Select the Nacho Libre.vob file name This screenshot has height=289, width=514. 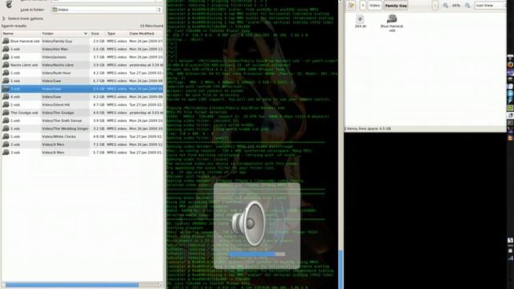click(x=24, y=65)
